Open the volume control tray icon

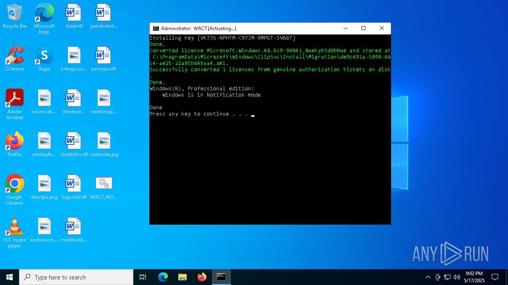pos(457,277)
